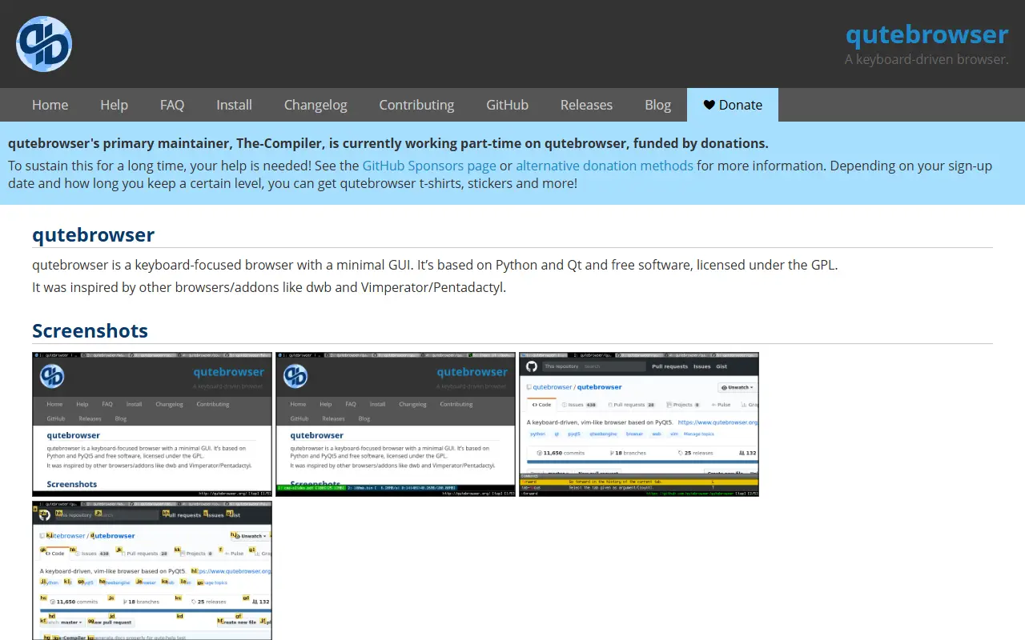Open the first qutebrowser homepage screenshot thumbnail
1025x640 pixels.
(152, 424)
